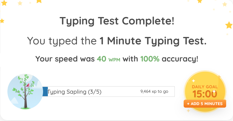
Task: Click the small gold star on left edge
Action: (2, 20)
